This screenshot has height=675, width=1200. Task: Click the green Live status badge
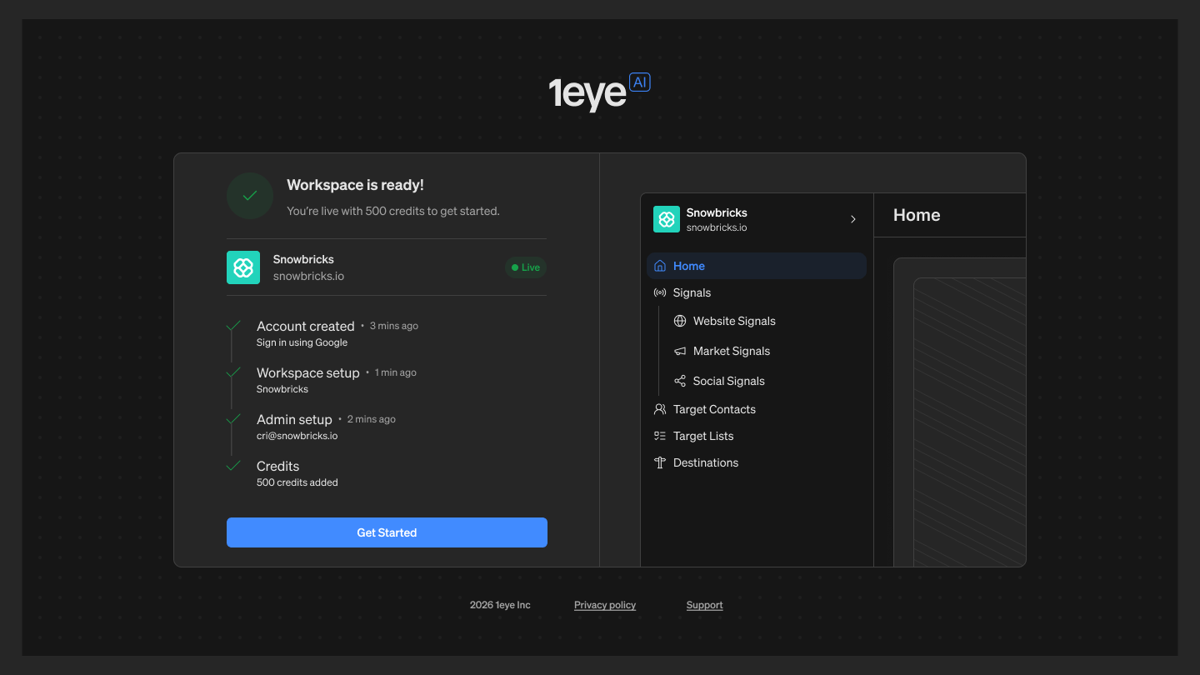point(526,267)
